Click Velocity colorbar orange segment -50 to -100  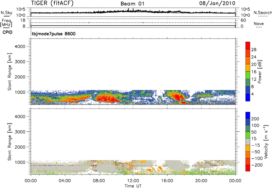pos(248,155)
